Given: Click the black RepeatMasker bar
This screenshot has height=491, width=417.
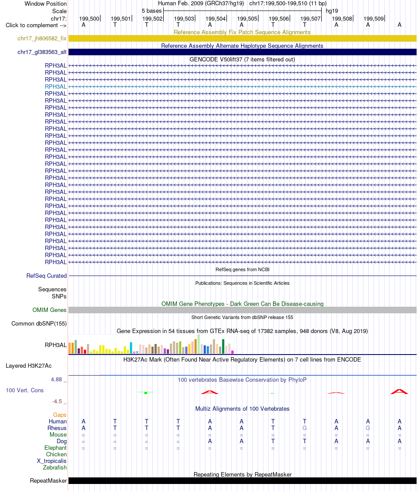Looking at the screenshot, I should click(242, 480).
